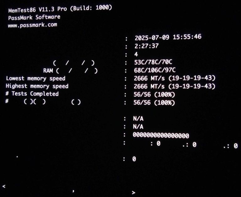Select the MemTest86 V11.3 Pro title line
The image size is (241, 197).
pos(60,9)
